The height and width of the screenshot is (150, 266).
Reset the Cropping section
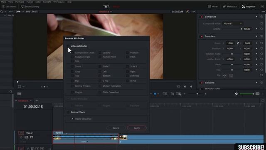261,82
